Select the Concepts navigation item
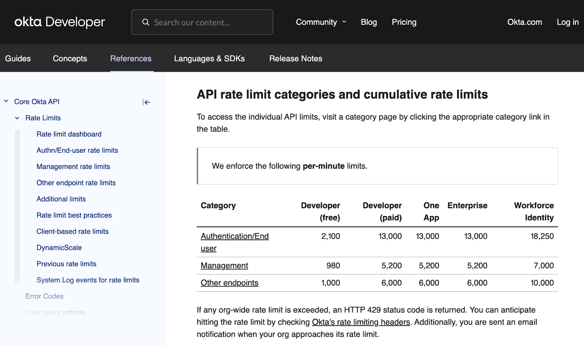584x346 pixels. (69, 58)
